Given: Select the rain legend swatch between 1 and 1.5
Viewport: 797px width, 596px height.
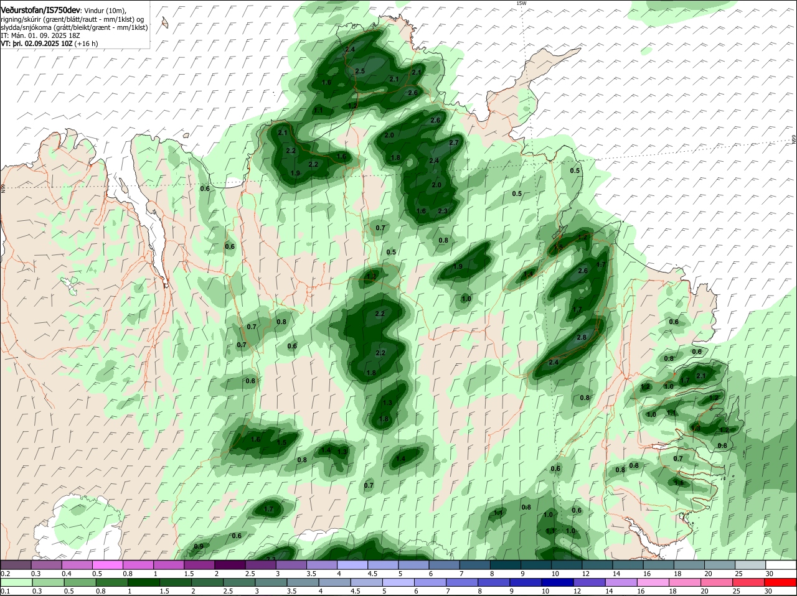Looking at the screenshot, I should tap(143, 583).
